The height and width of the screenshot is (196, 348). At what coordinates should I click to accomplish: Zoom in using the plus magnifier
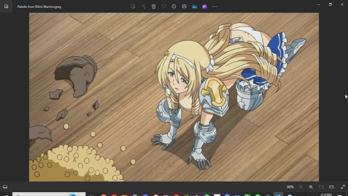coord(311,187)
